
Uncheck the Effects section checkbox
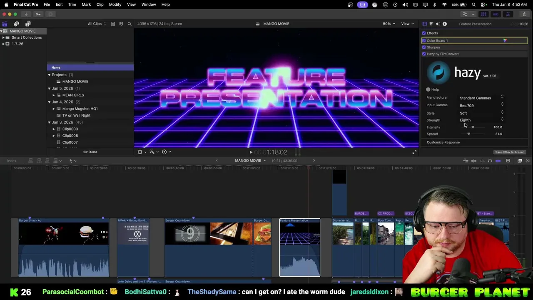coord(424,33)
